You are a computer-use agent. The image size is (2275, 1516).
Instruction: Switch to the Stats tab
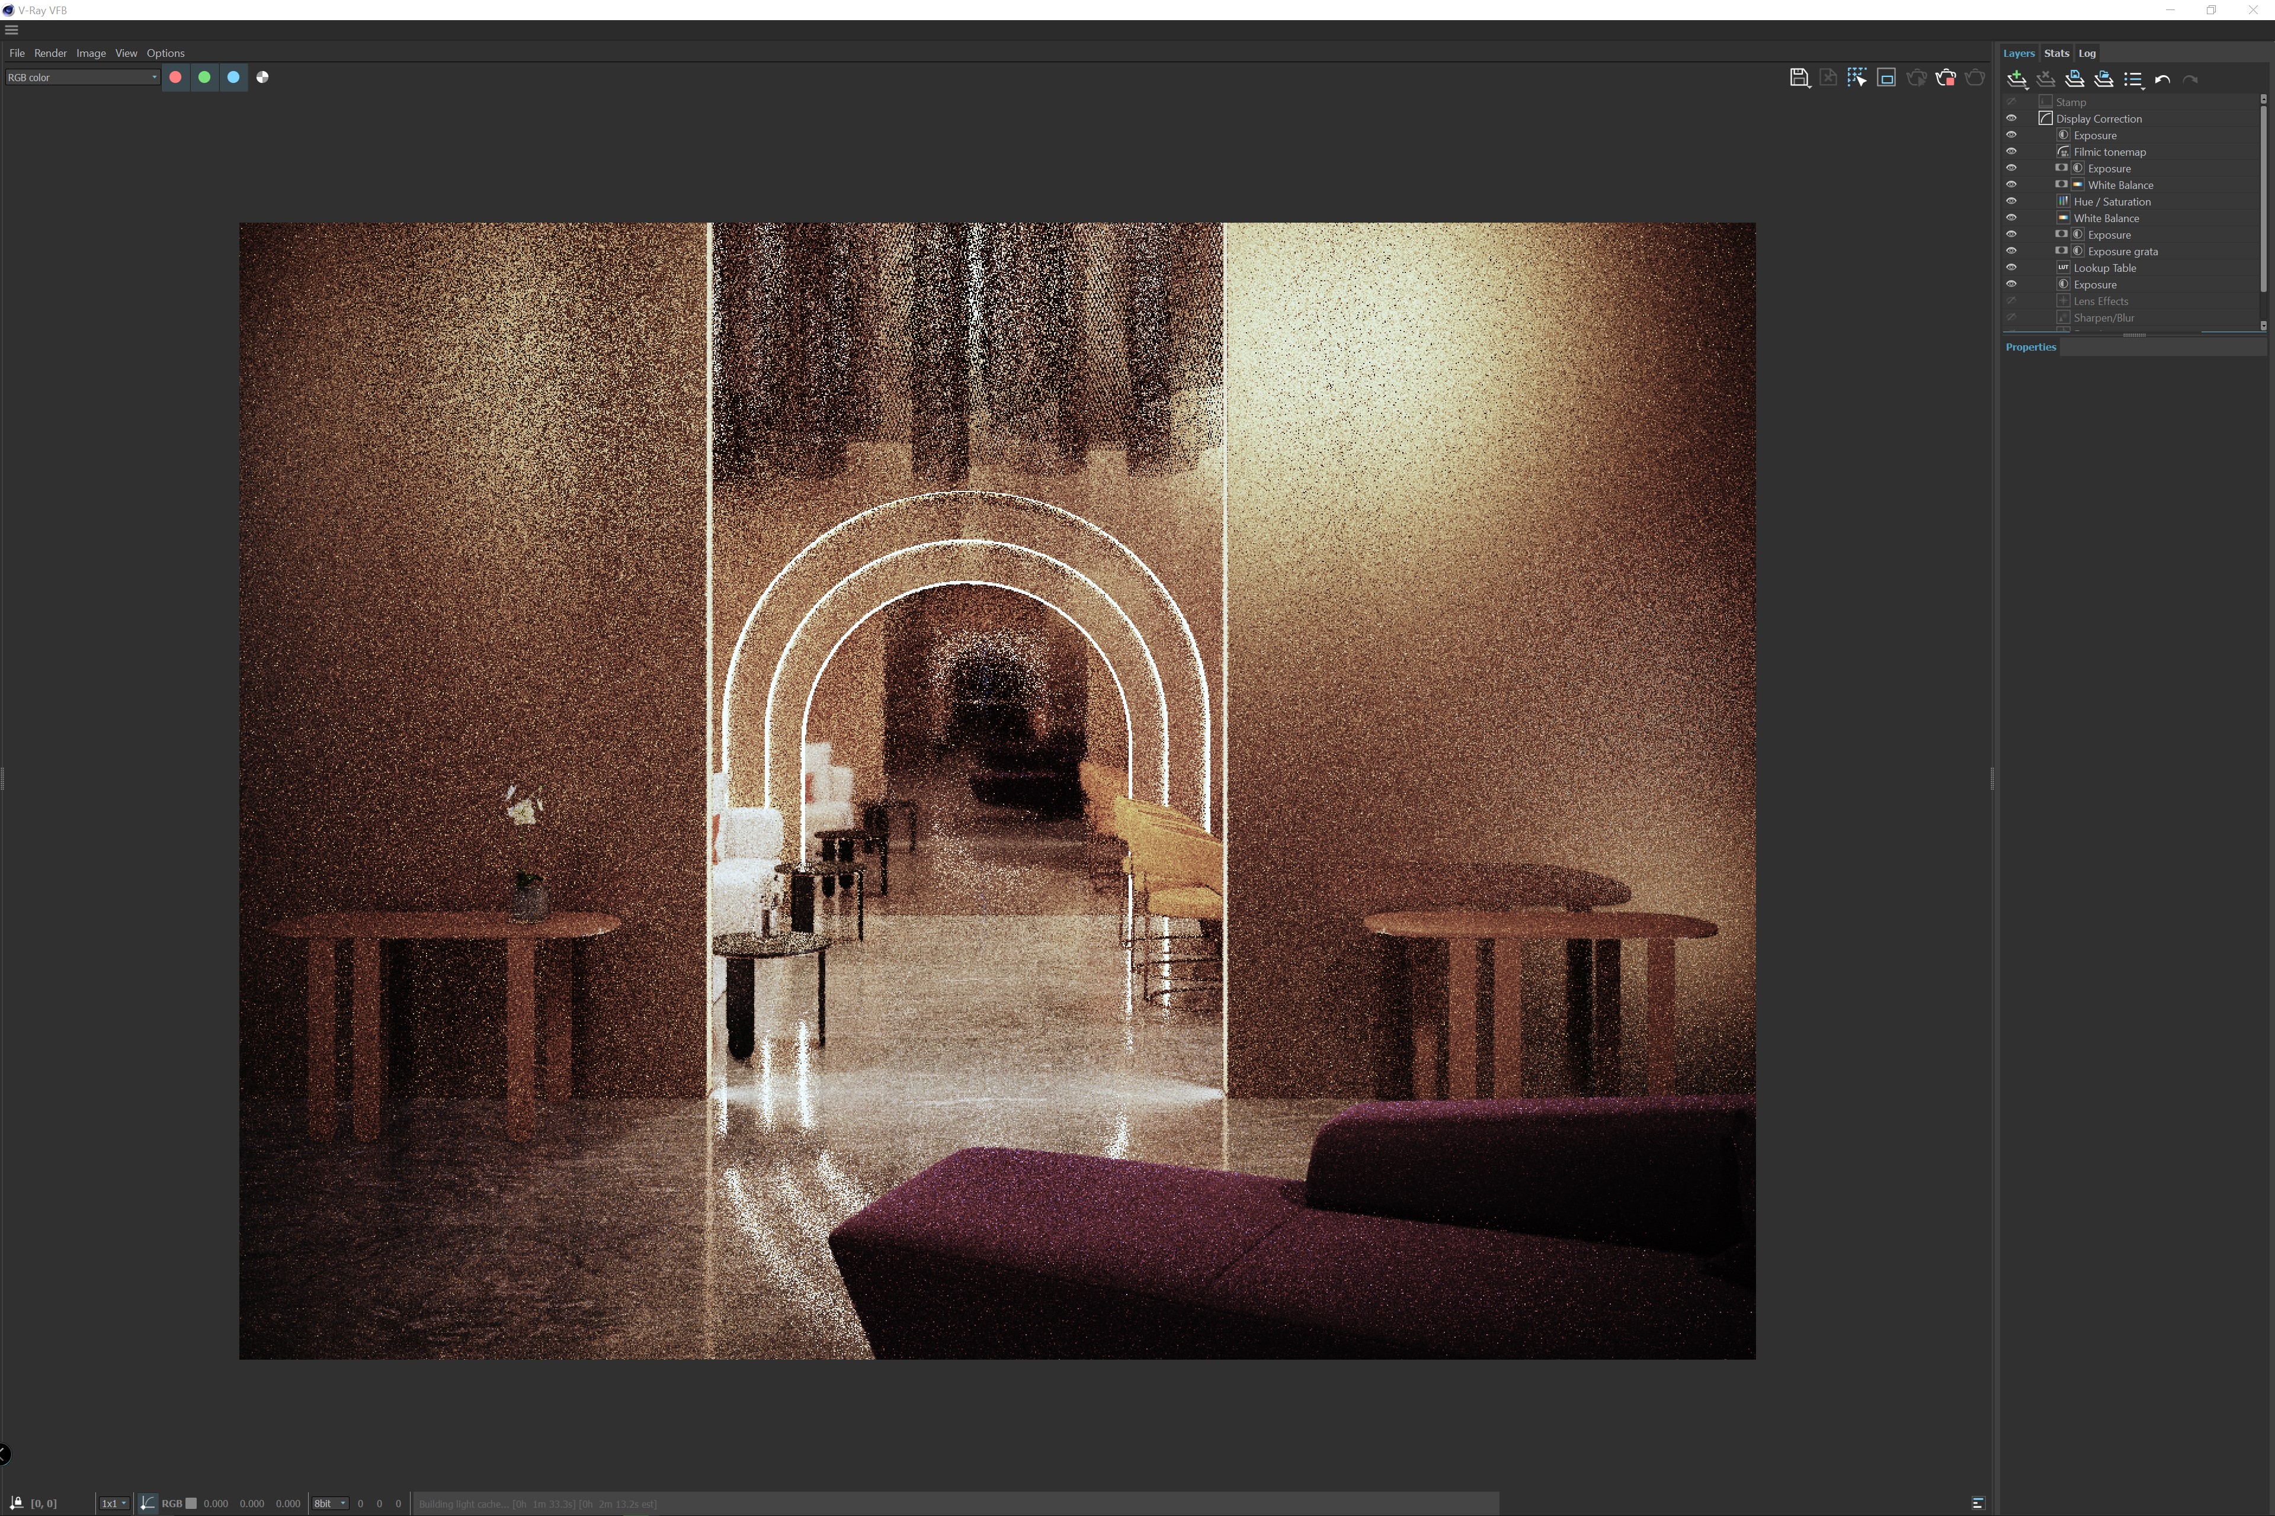pos(2056,53)
